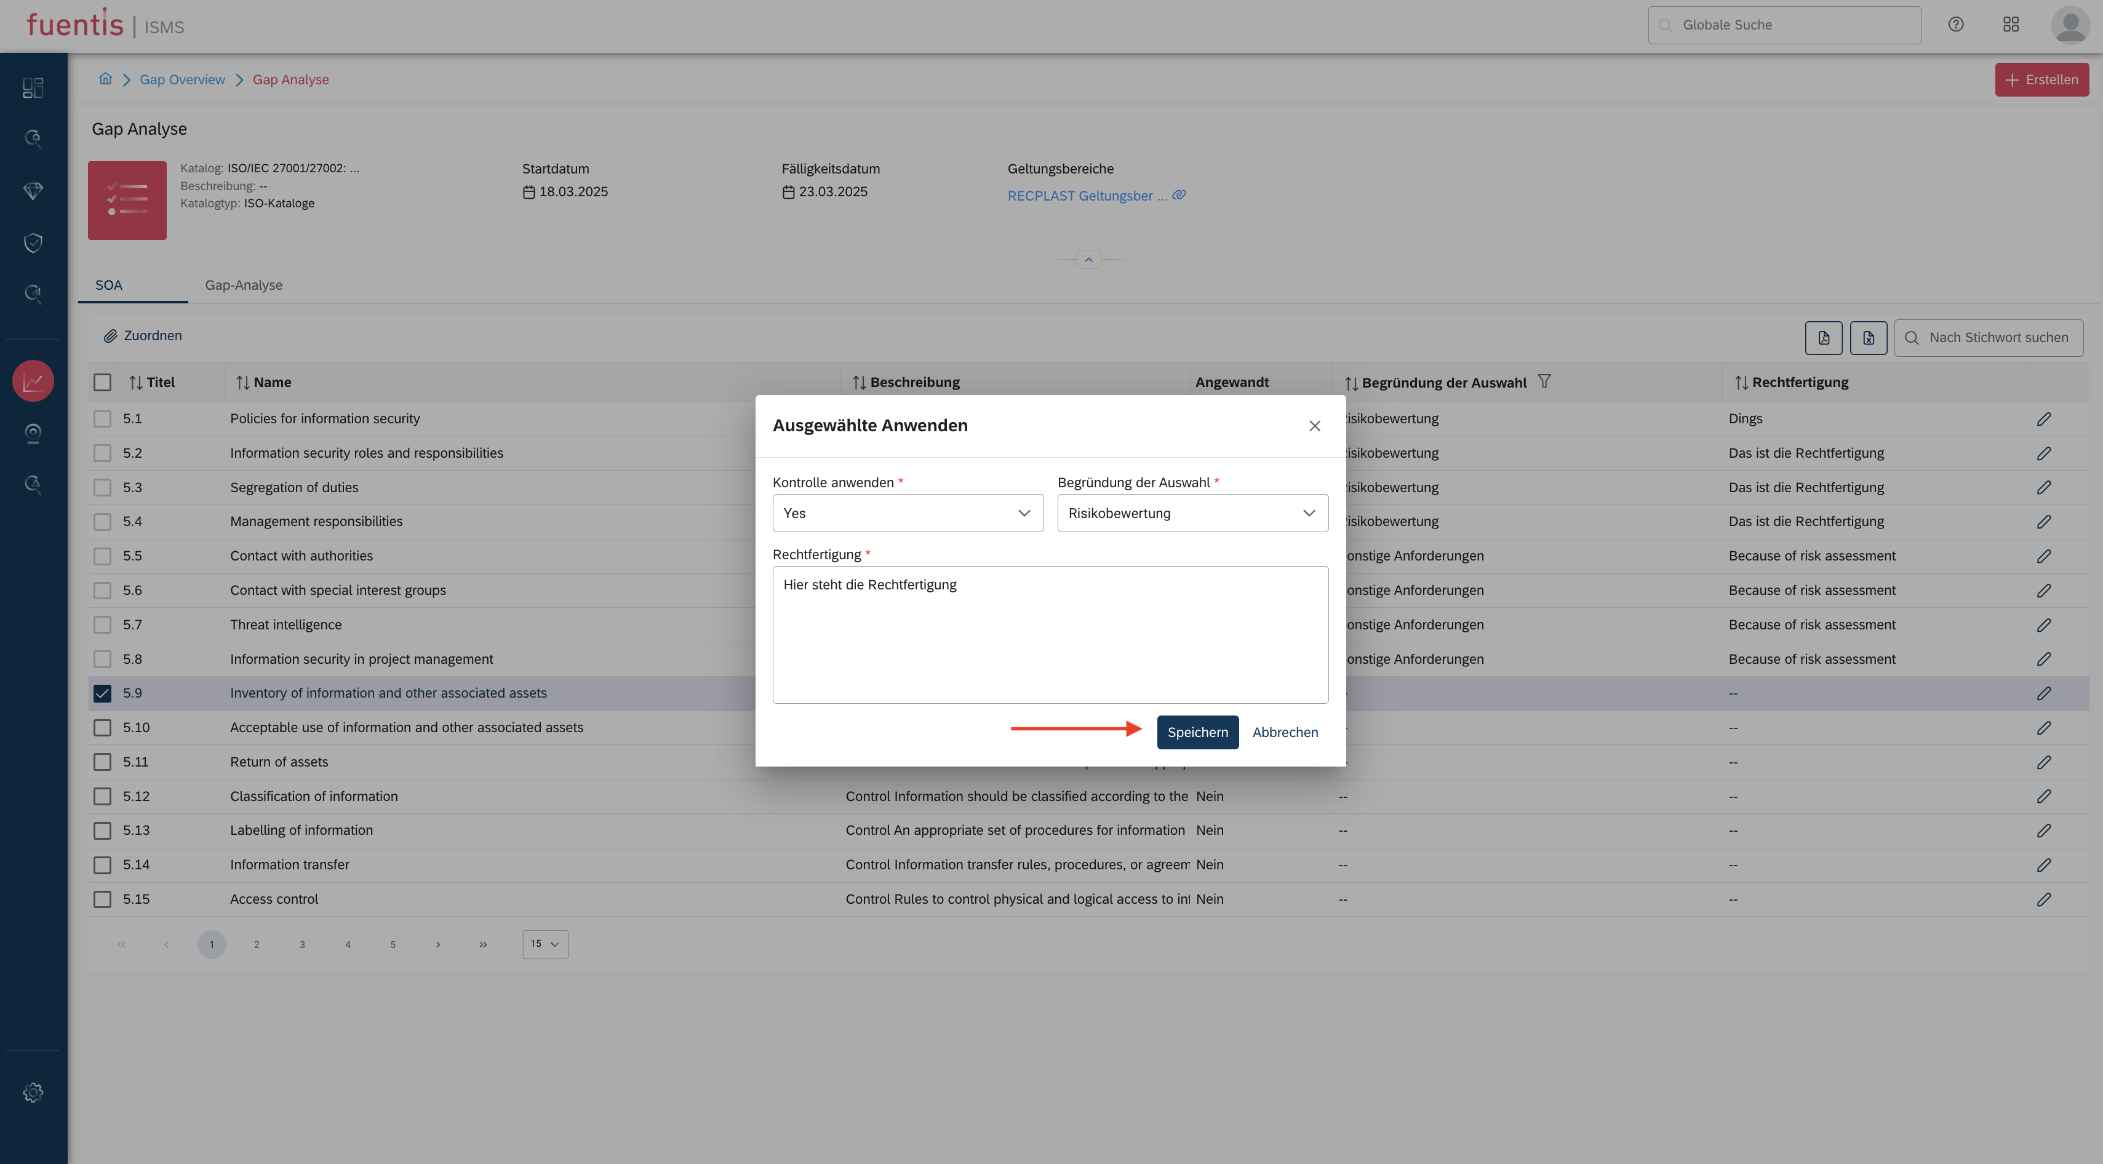Toggle the select-all header checkbox

[102, 382]
